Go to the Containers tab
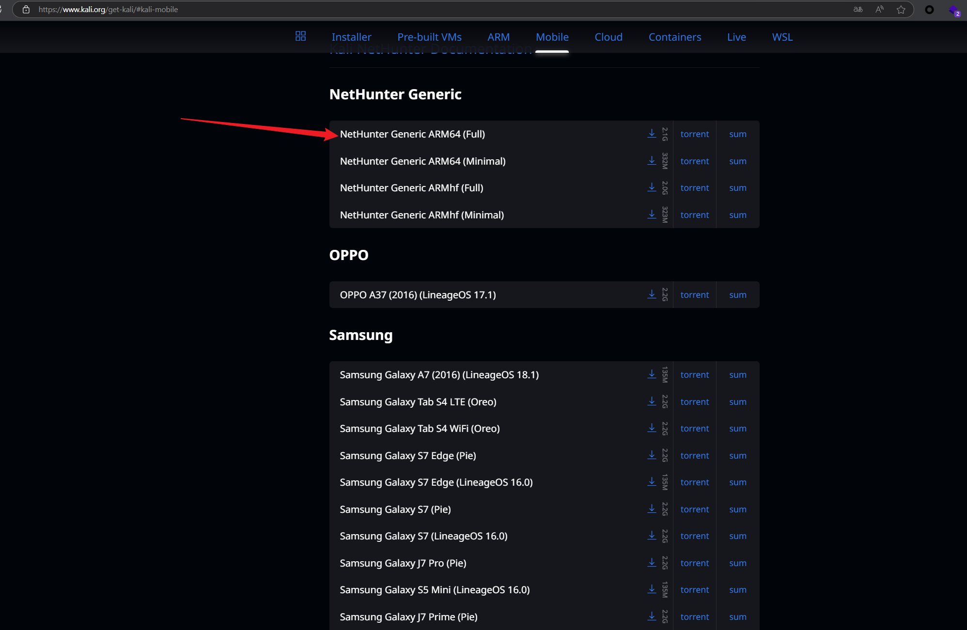 tap(674, 37)
